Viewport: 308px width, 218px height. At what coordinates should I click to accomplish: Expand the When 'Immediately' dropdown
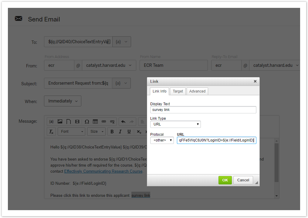coord(63,101)
